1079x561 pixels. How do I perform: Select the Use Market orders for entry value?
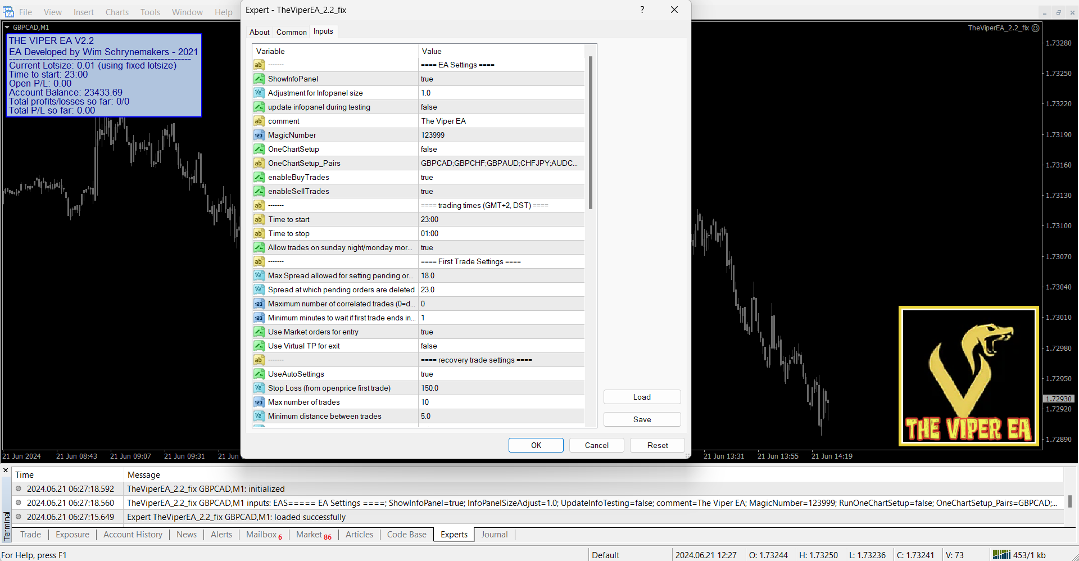pos(427,332)
